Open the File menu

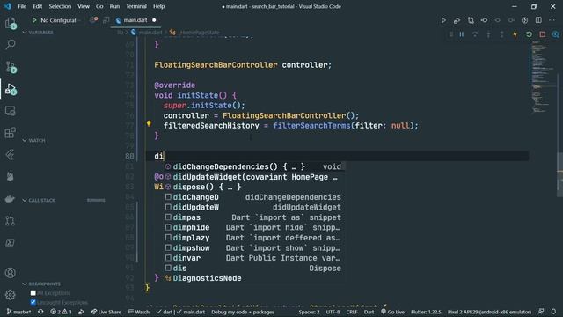22,6
